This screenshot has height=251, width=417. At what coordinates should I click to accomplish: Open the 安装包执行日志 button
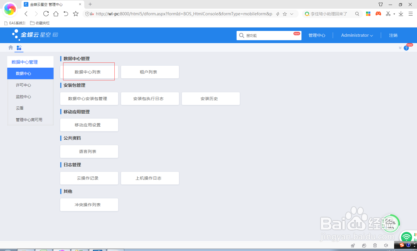[150, 99]
